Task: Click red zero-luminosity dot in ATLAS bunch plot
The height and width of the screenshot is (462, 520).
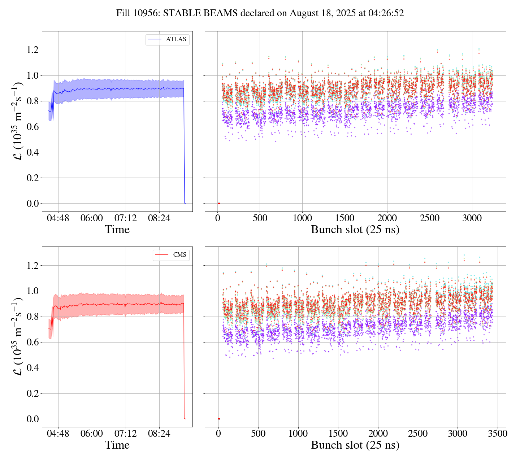Action: 219,203
